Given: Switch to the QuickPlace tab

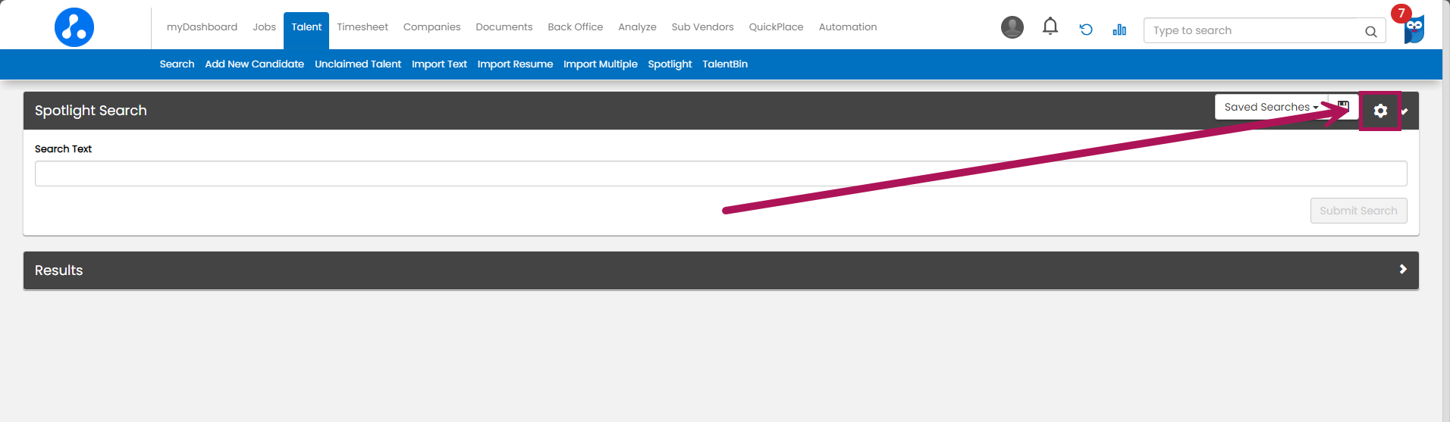Looking at the screenshot, I should [776, 27].
